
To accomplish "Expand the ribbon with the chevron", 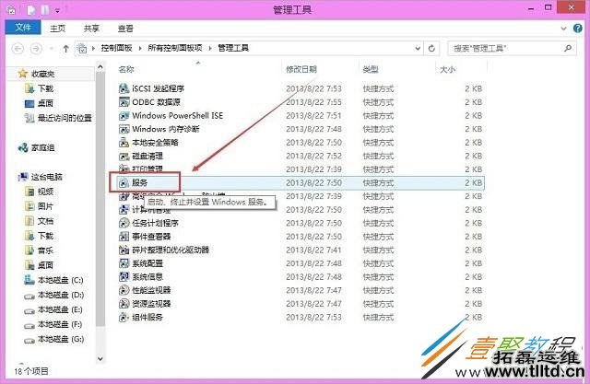I will coord(563,29).
